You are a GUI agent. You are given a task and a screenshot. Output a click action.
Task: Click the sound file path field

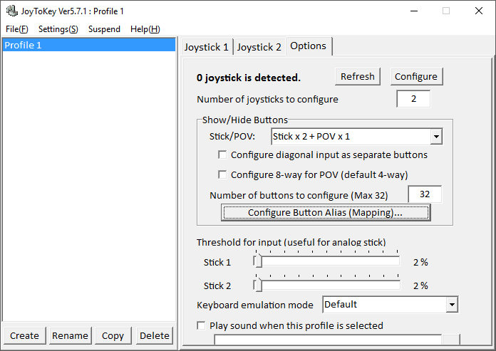point(328,340)
